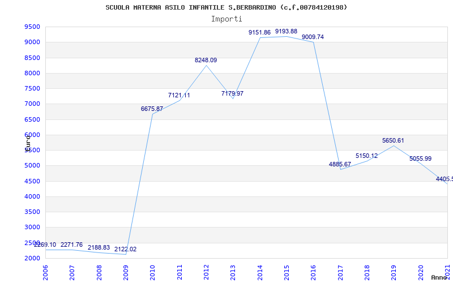The height and width of the screenshot is (283, 453).
Task: Click the x-axis year 2014
Action: pos(260,273)
